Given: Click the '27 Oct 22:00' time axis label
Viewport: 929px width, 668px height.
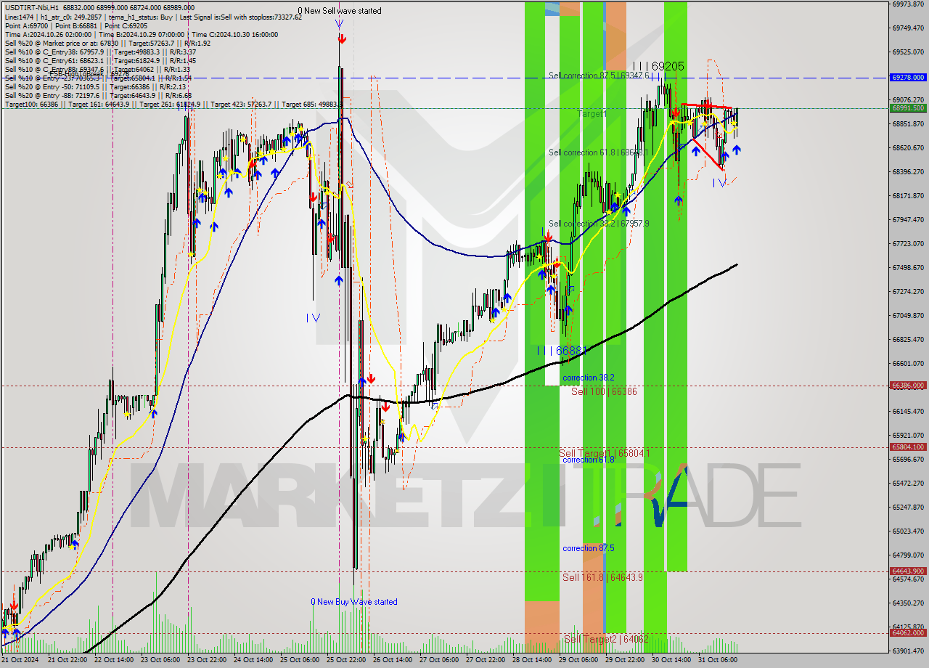Looking at the screenshot, I should coord(485,660).
